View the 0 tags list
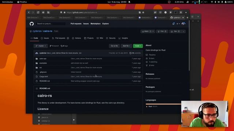This screenshot has width=234, height=131. coord(64,46)
